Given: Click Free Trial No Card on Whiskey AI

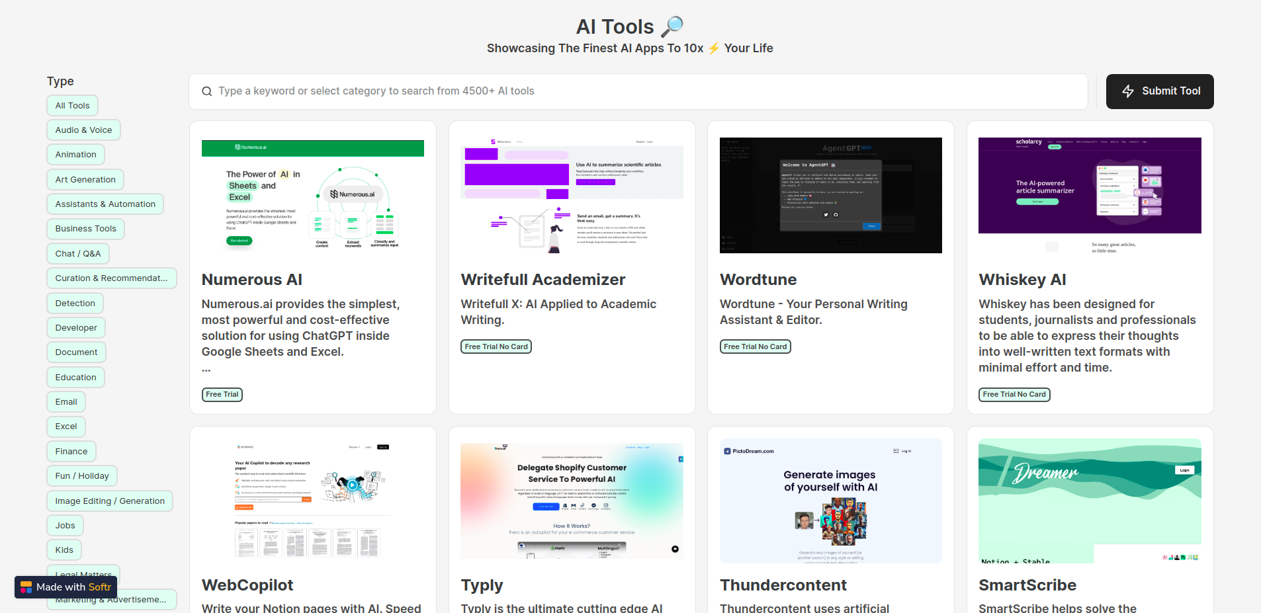Looking at the screenshot, I should [x=1014, y=395].
